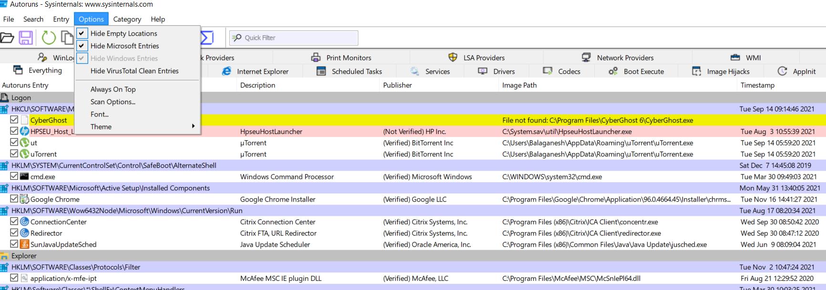Image resolution: width=826 pixels, height=290 pixels.
Task: Select the Explorer category row
Action: coord(413,256)
